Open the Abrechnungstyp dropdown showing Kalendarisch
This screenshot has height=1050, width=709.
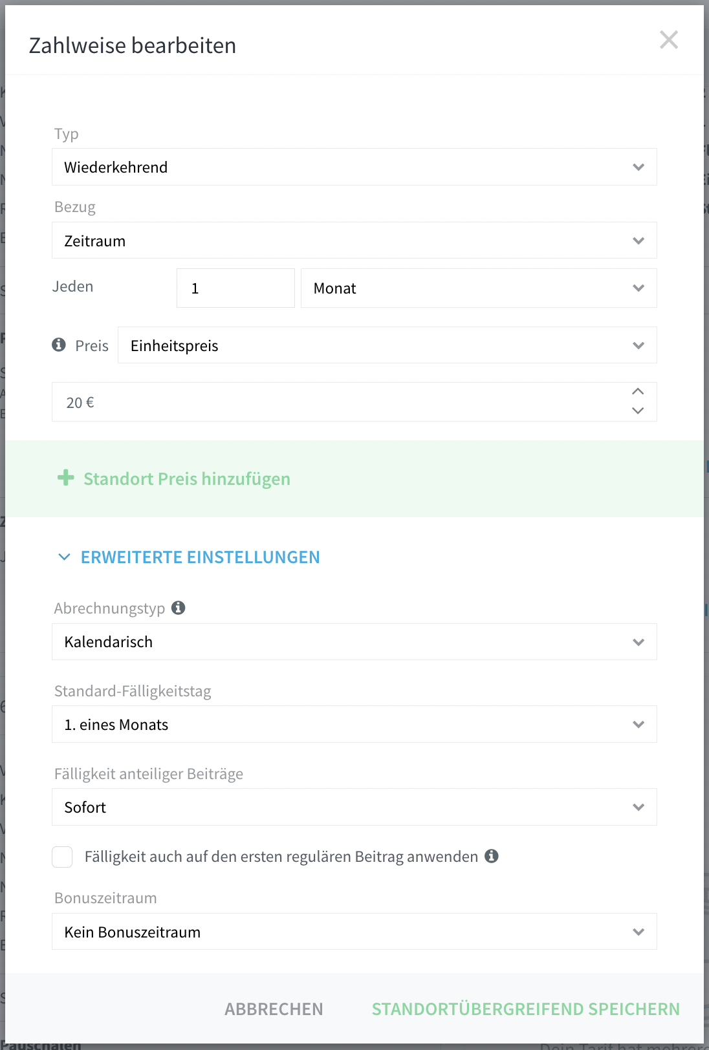coord(354,642)
